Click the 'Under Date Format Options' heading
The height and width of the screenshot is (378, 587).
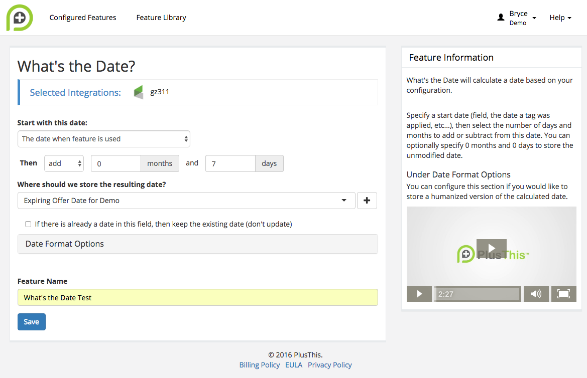[x=458, y=174]
